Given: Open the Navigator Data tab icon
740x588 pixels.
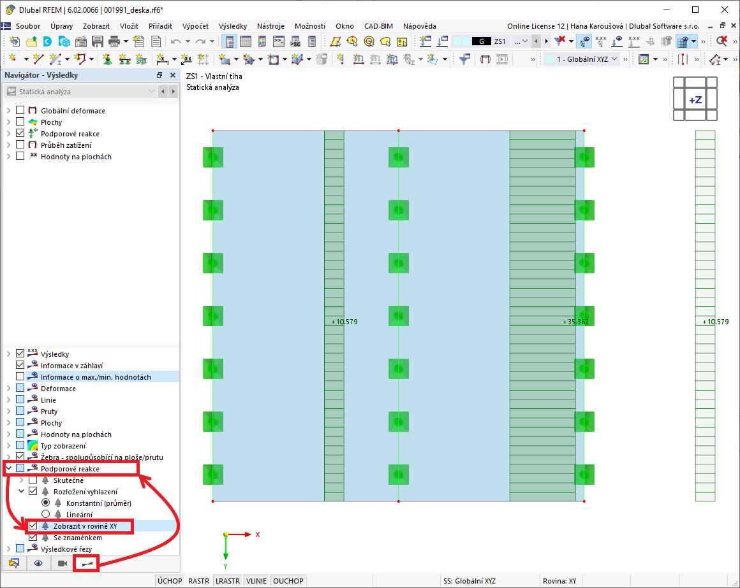Looking at the screenshot, I should pos(14,563).
